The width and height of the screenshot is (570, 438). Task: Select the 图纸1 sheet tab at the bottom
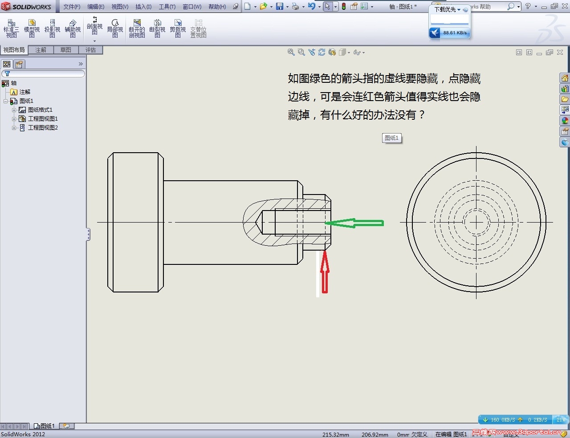pyautogui.click(x=45, y=426)
